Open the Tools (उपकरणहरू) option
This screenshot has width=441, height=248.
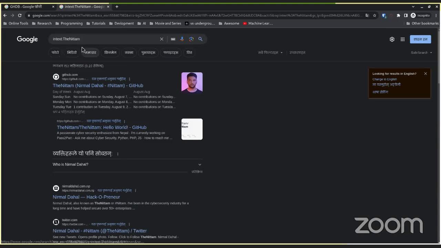click(x=297, y=53)
